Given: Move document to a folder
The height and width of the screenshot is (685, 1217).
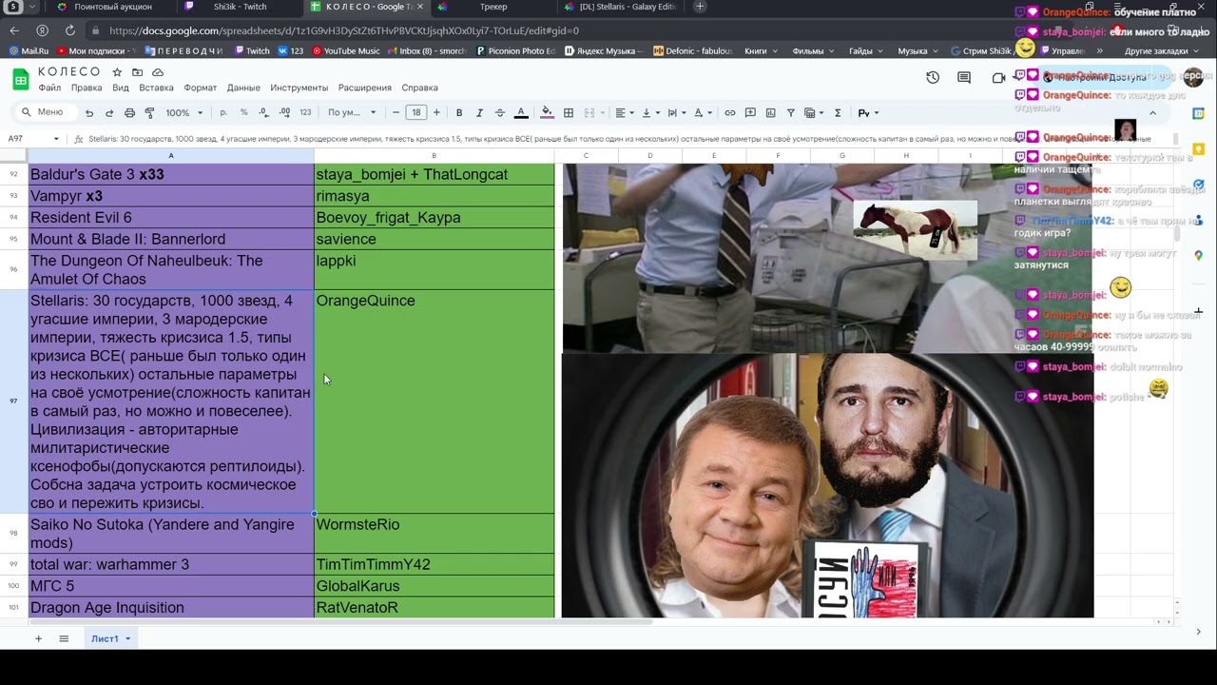Looking at the screenshot, I should (138, 72).
